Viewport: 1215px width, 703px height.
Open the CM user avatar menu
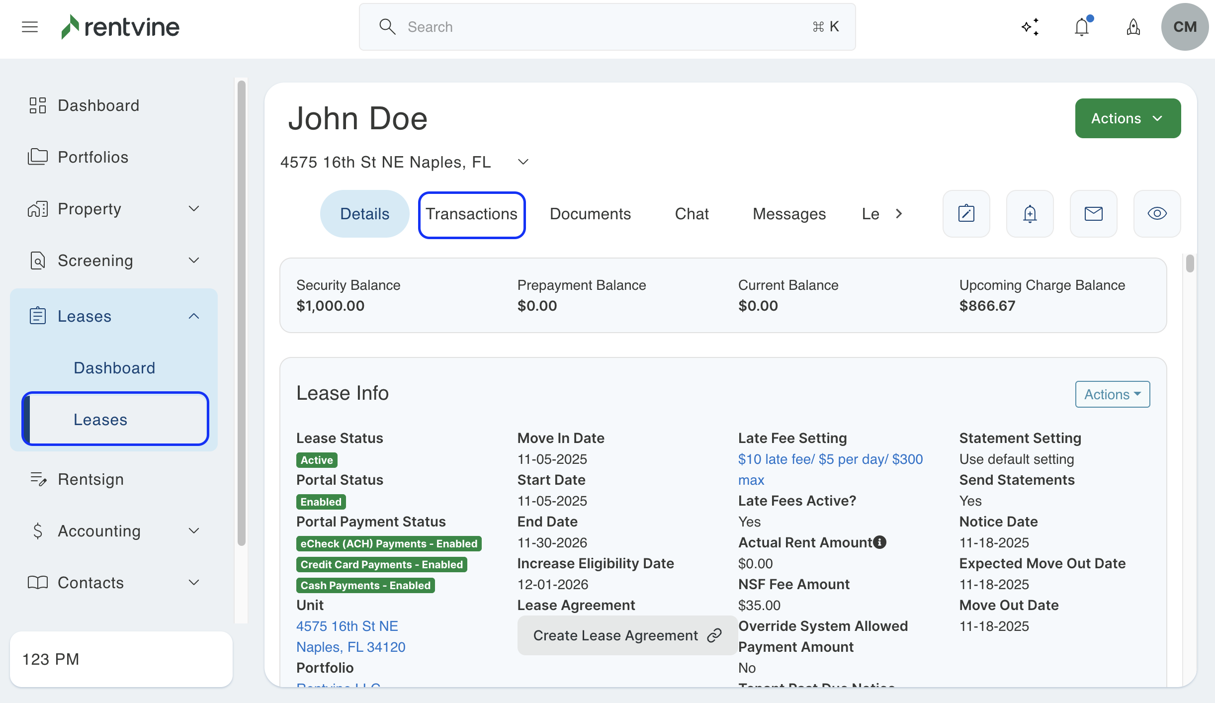(1185, 27)
